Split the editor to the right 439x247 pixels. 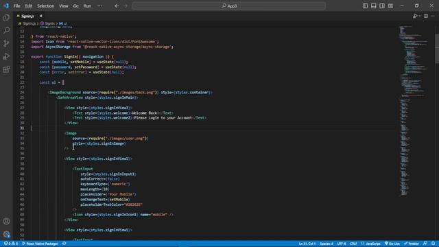coord(426,16)
